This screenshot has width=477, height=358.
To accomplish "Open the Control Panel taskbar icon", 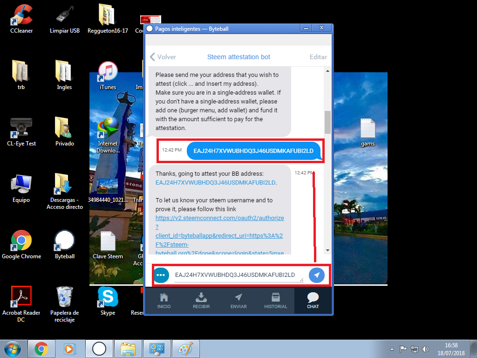I will click(x=157, y=349).
